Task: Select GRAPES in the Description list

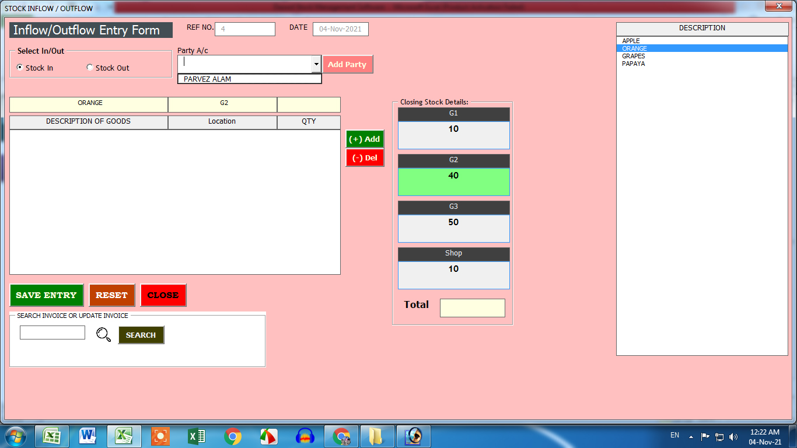Action: (634, 56)
